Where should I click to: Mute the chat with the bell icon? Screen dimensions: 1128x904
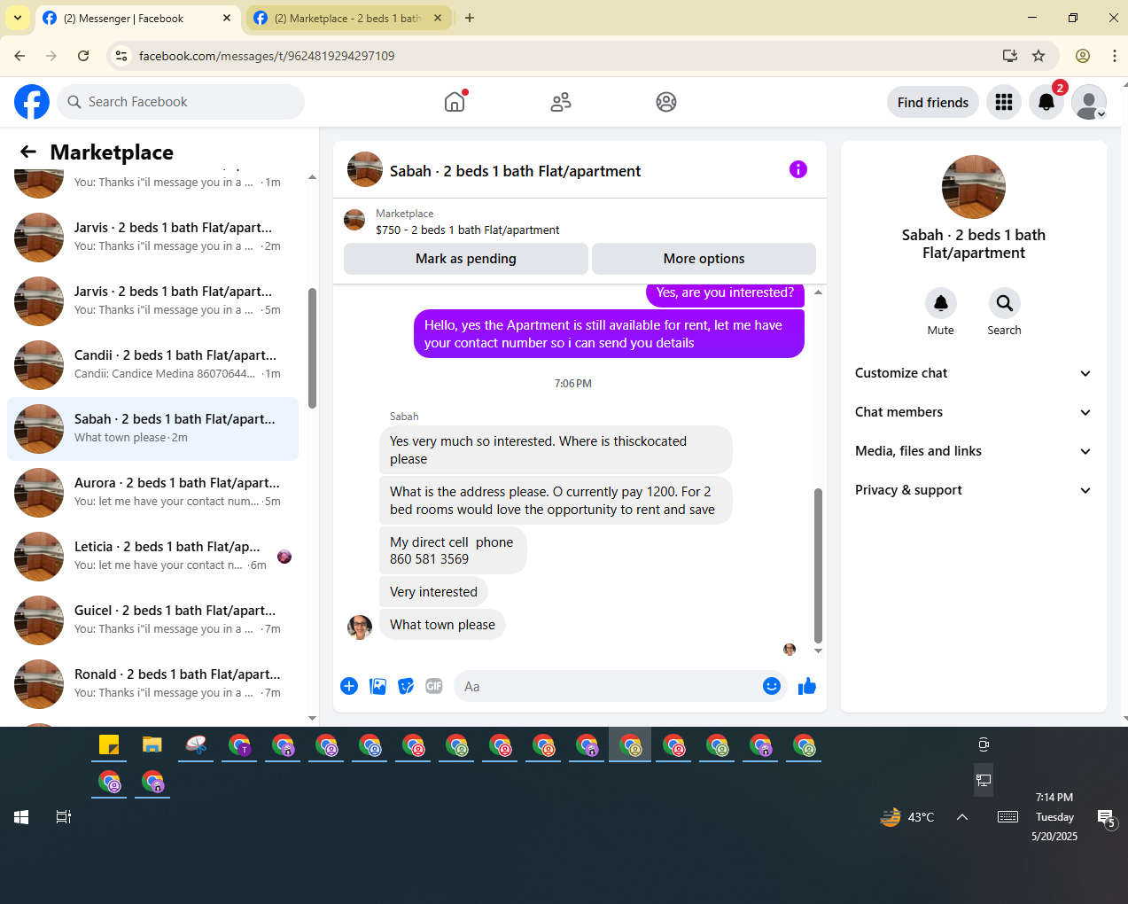(x=941, y=303)
